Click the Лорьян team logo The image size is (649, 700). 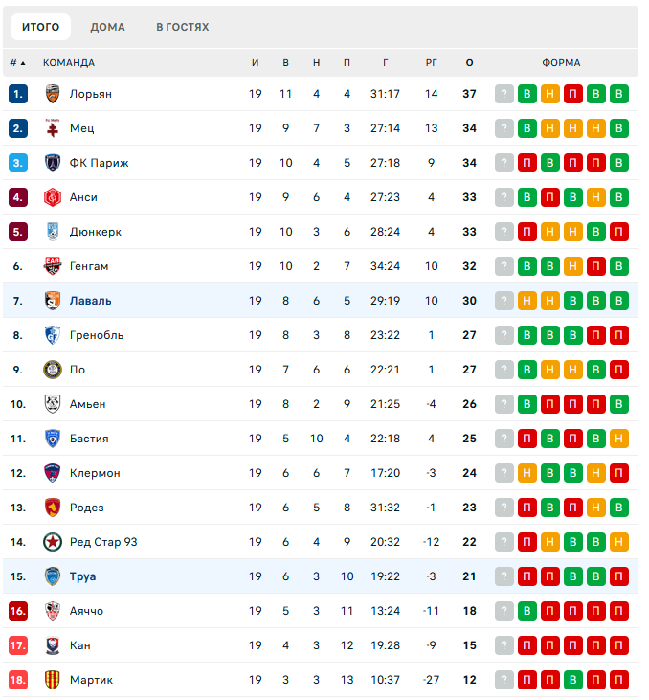tap(53, 94)
